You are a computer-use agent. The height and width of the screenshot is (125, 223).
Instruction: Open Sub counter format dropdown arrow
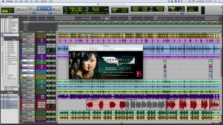click(x=83, y=10)
